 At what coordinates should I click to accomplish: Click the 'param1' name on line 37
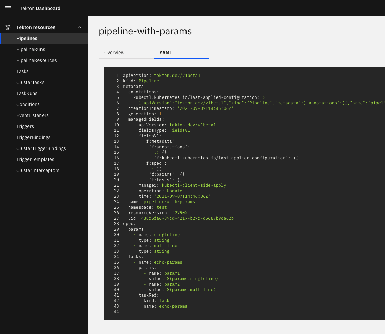point(172,273)
